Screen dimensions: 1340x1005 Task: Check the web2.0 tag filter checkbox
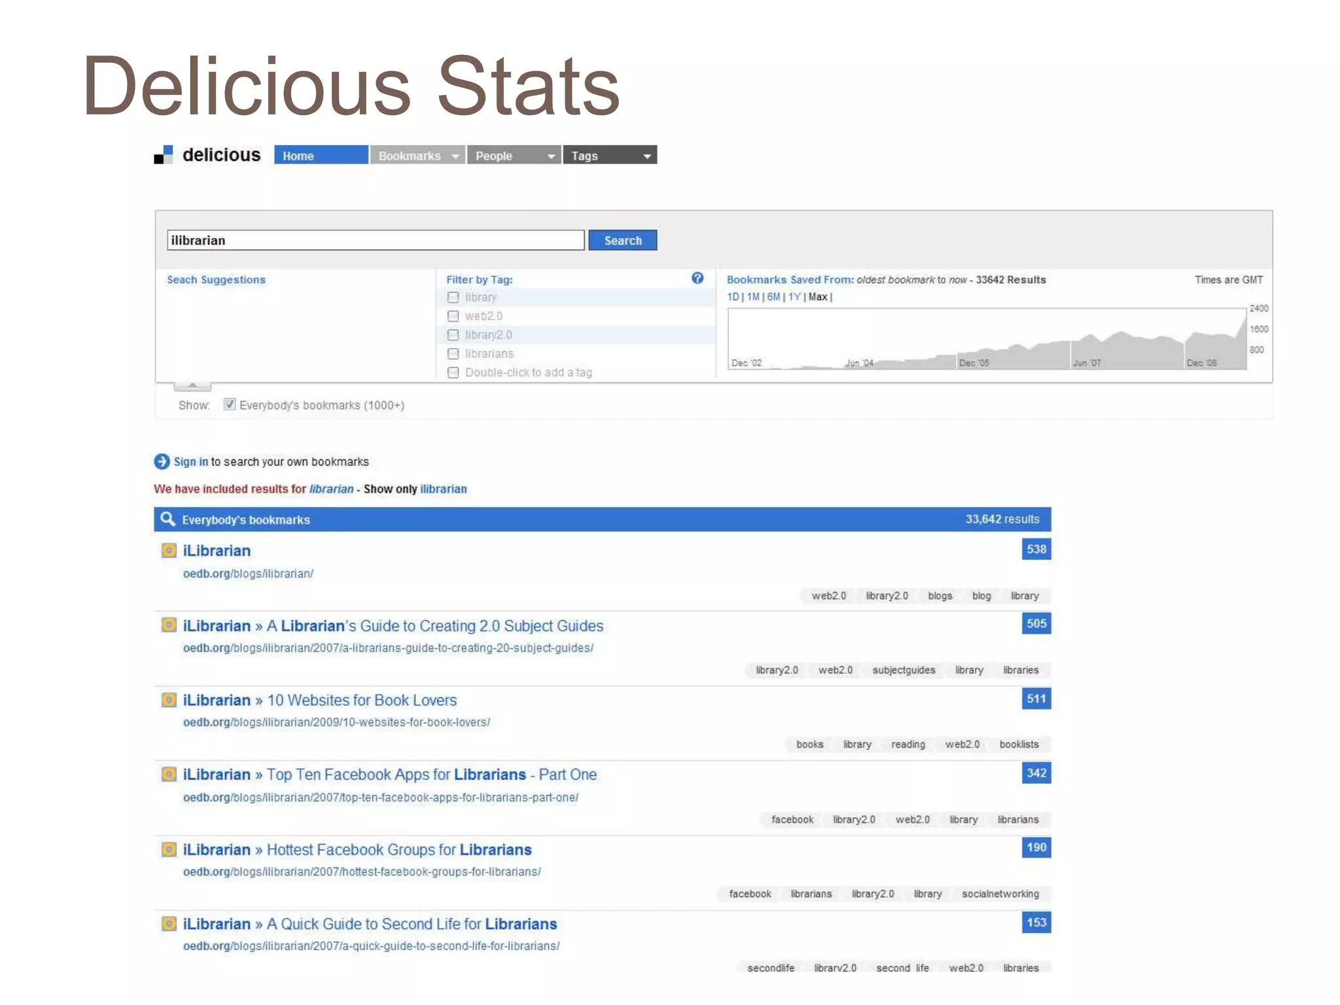pos(453,316)
